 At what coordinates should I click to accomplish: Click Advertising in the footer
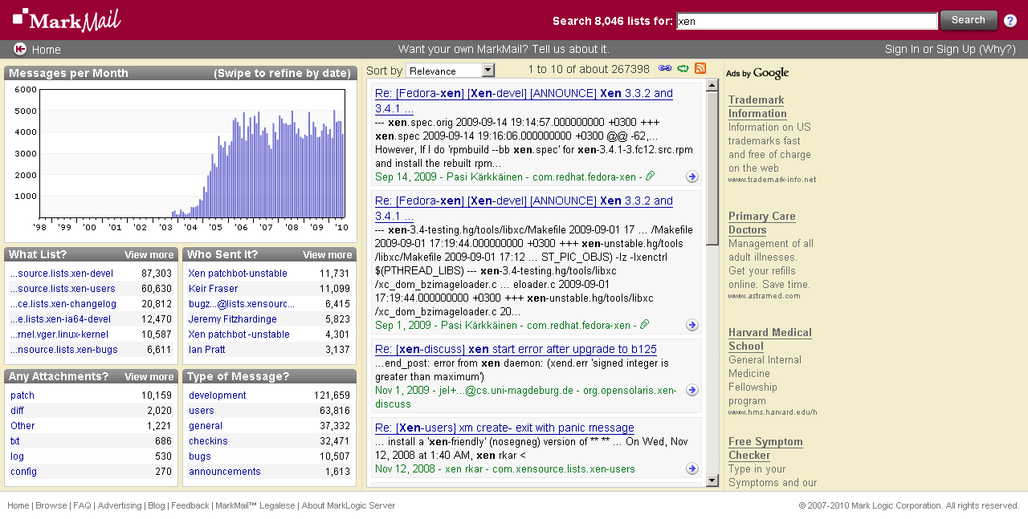tap(119, 505)
